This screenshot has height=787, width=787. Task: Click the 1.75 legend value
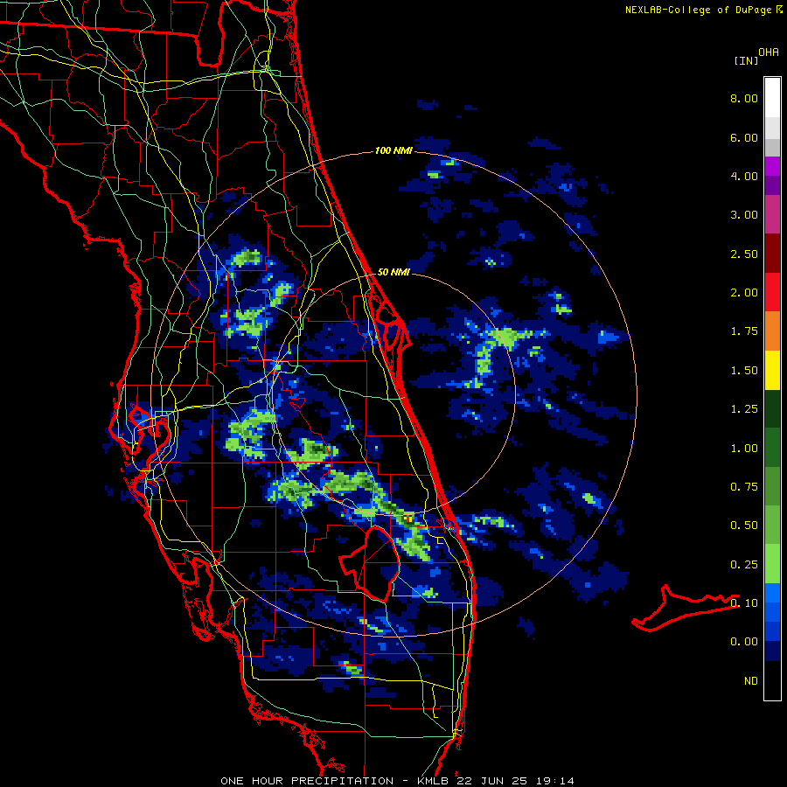tap(744, 331)
